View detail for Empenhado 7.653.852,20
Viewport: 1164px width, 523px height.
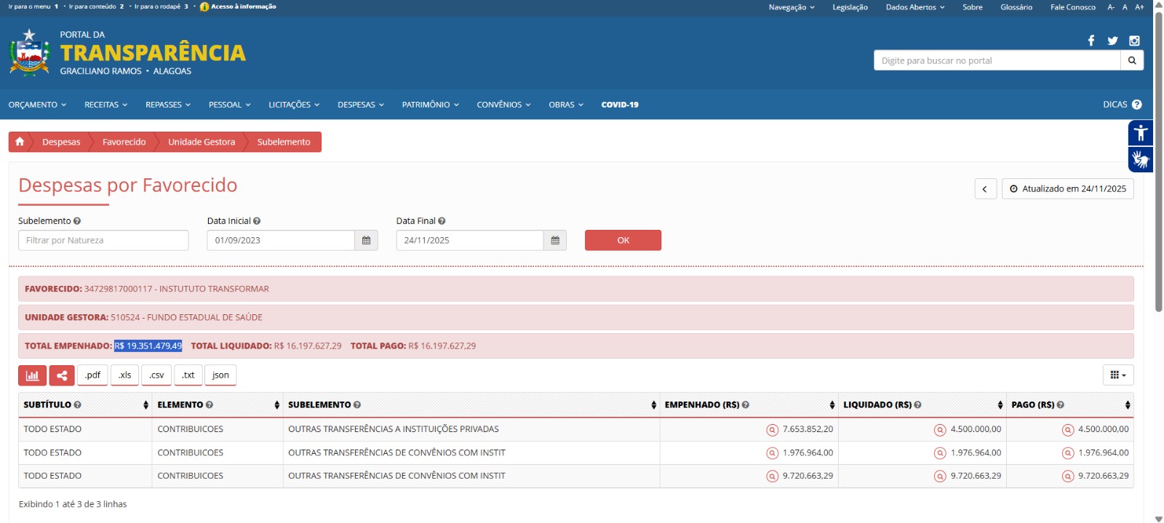pyautogui.click(x=772, y=430)
